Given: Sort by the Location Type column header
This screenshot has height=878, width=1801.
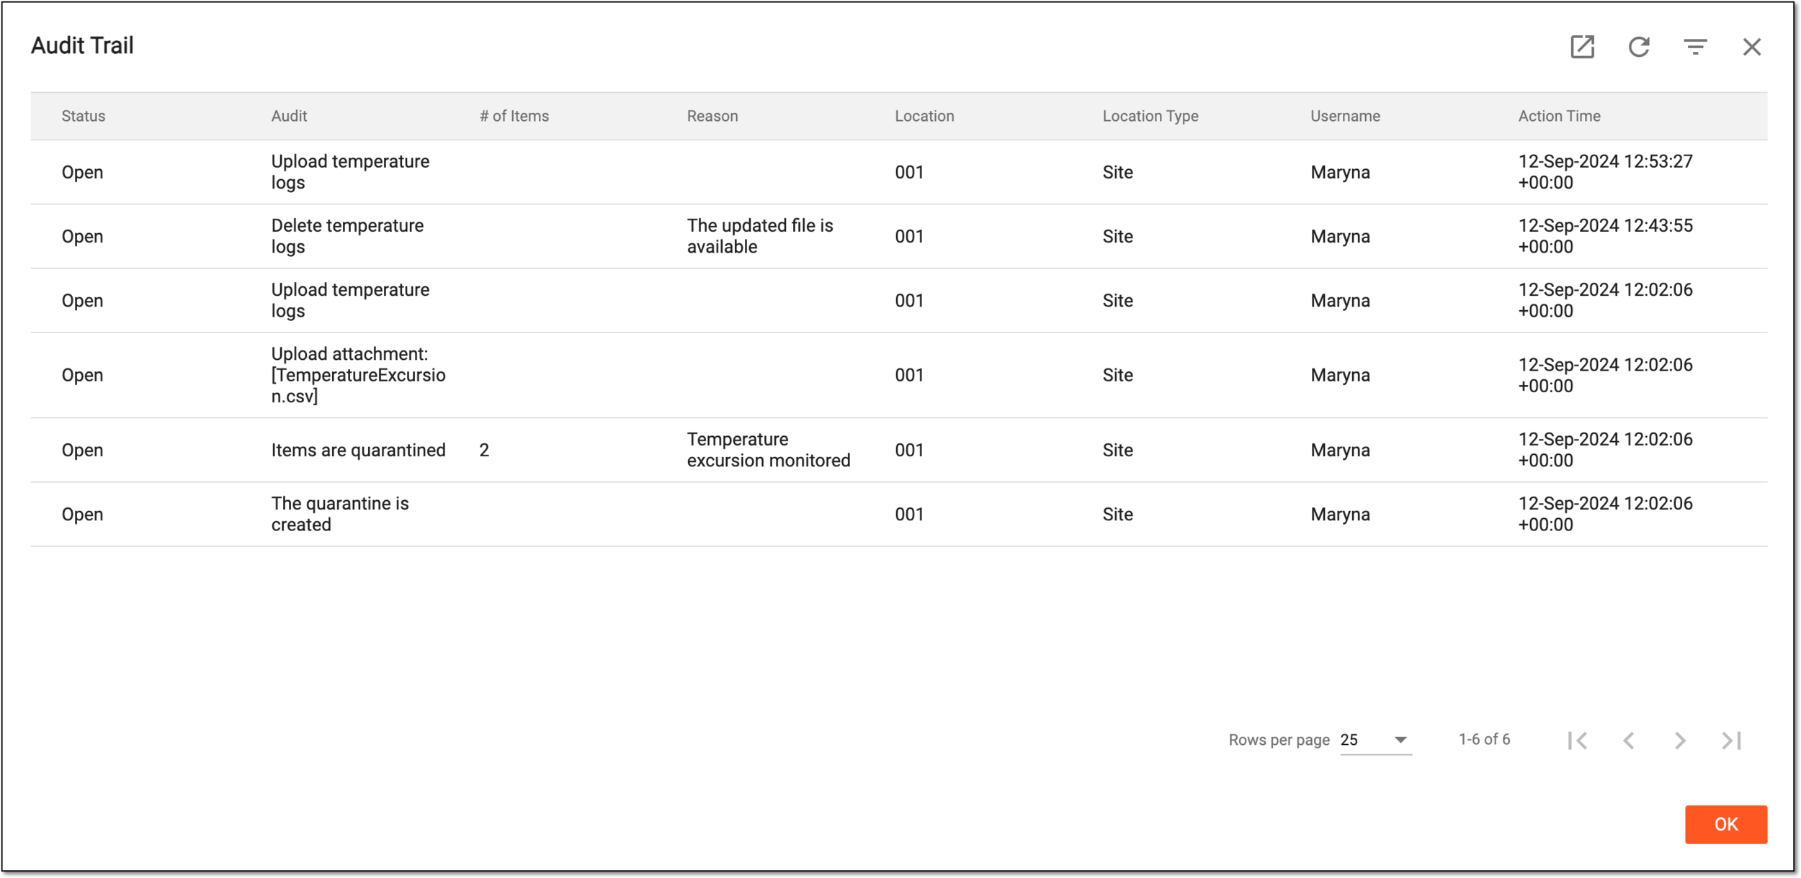Looking at the screenshot, I should point(1150,116).
